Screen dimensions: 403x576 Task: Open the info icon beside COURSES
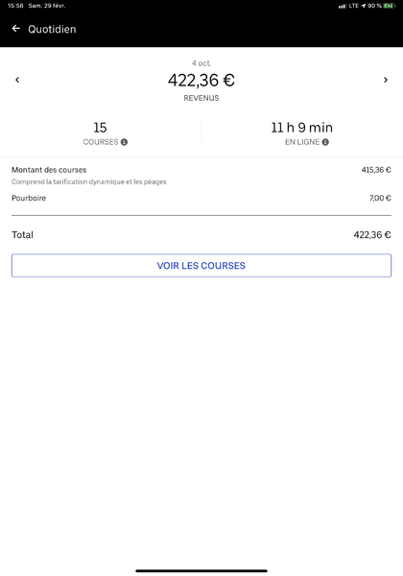(x=124, y=142)
